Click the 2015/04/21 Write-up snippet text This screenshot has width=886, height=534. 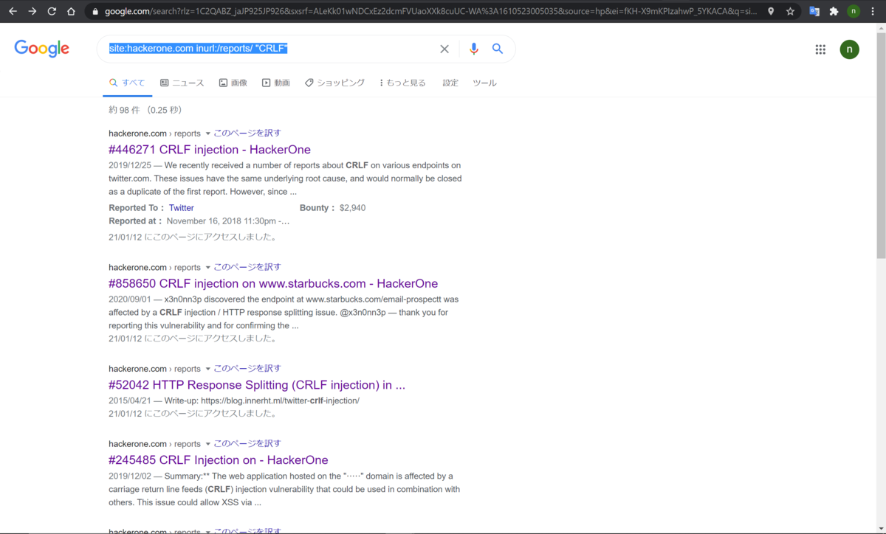pyautogui.click(x=234, y=400)
